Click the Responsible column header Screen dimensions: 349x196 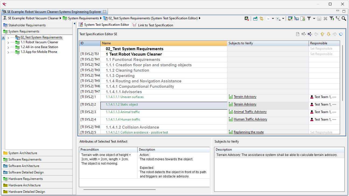[324, 43]
